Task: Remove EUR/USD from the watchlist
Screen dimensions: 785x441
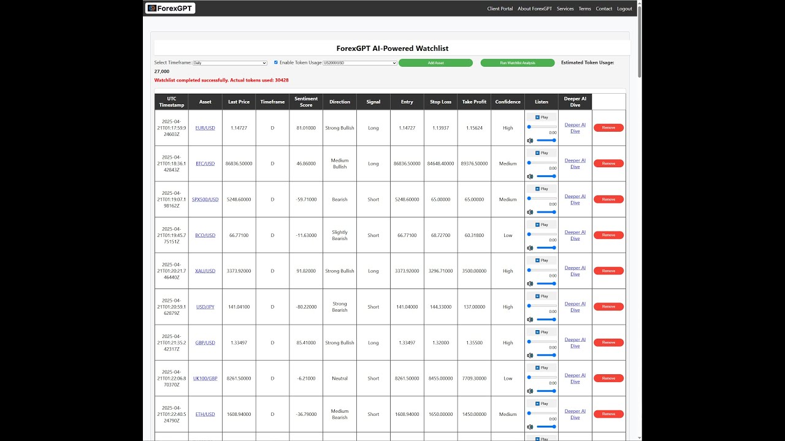Action: click(608, 128)
